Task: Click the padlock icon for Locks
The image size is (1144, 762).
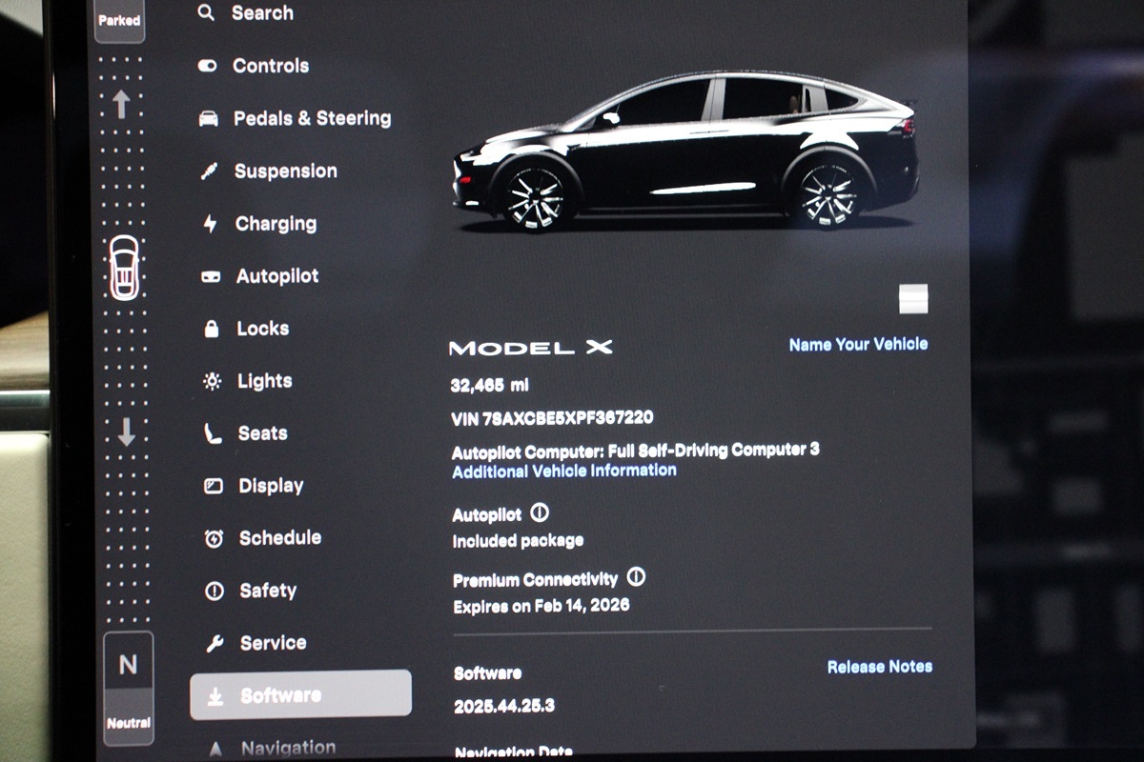Action: tap(211, 329)
